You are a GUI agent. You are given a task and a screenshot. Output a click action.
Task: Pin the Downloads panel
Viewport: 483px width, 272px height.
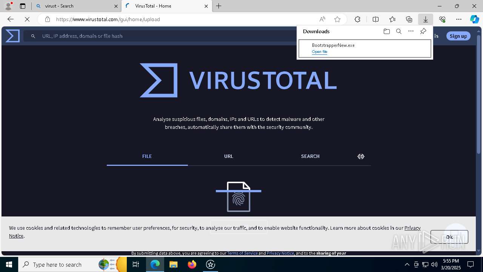423,31
